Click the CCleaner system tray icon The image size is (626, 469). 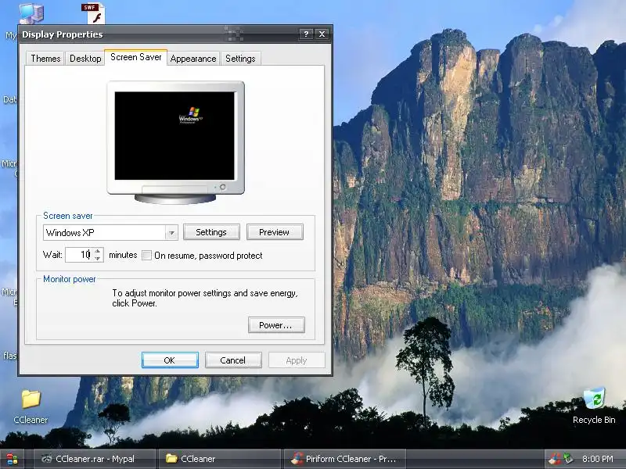tap(555, 459)
